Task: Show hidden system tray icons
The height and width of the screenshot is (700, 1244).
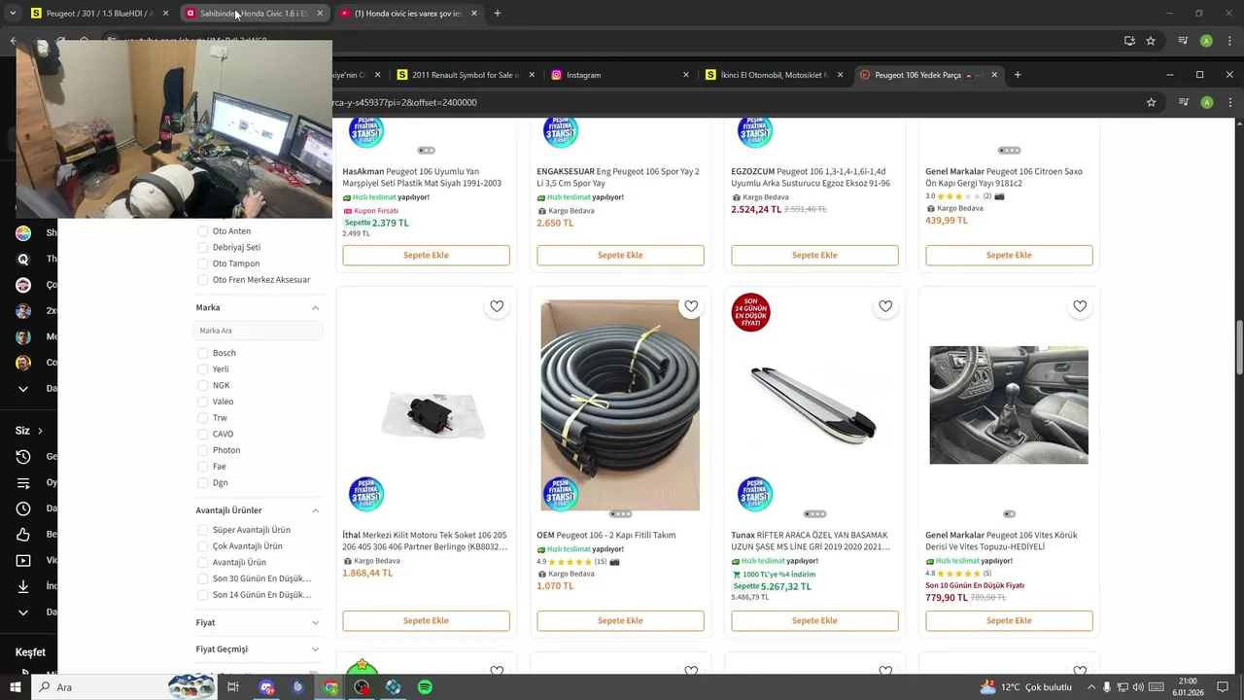Action: 1090,687
